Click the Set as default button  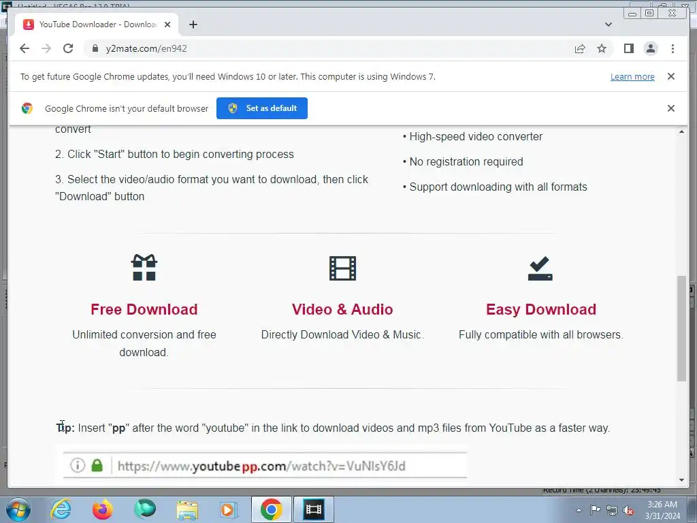(262, 108)
